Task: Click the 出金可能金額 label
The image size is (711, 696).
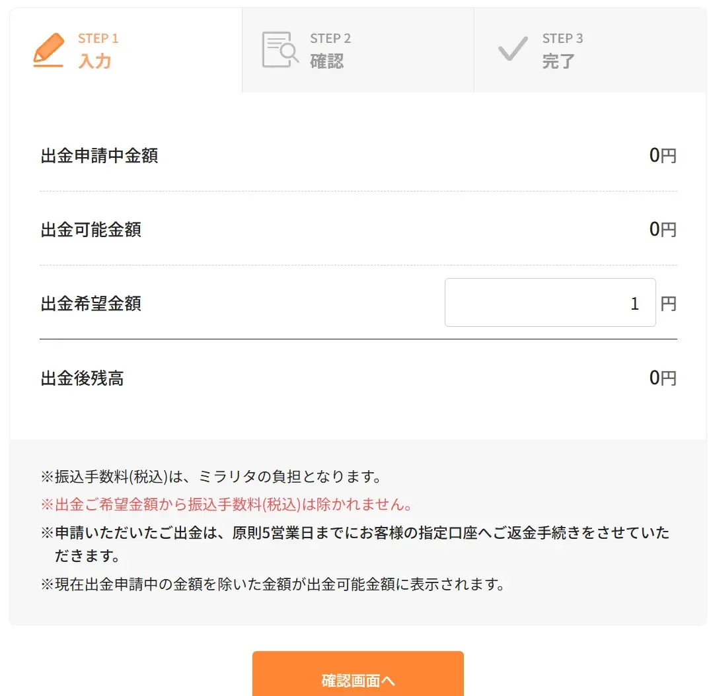Action: [x=91, y=229]
